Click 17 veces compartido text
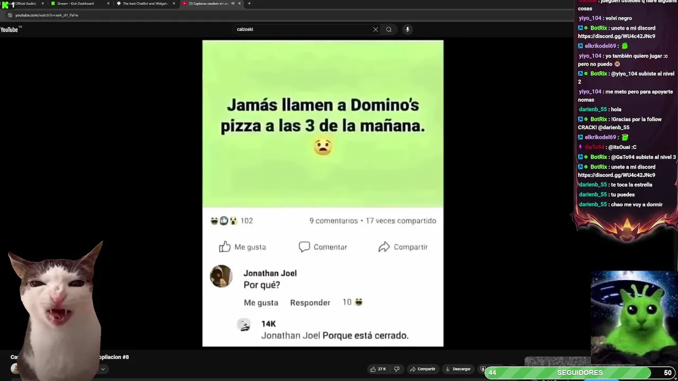The width and height of the screenshot is (678, 381). point(401,221)
